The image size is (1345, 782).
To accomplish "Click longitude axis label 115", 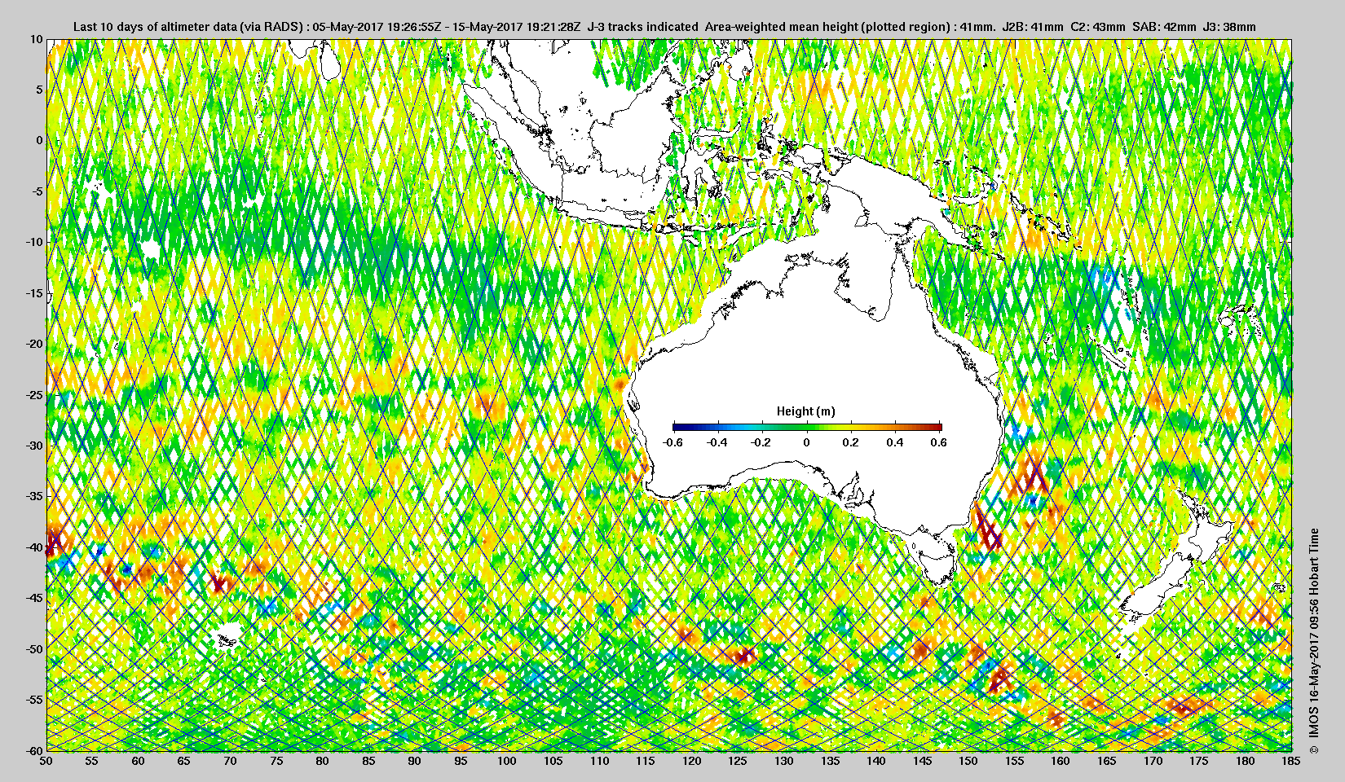I will click(x=646, y=761).
